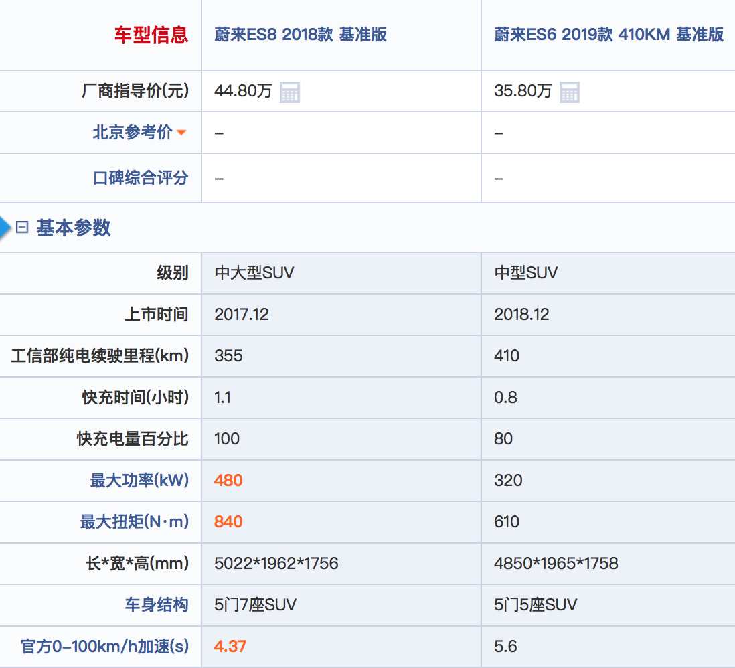Click the 口碑综合评分 label link
The width and height of the screenshot is (735, 668).
(x=141, y=178)
